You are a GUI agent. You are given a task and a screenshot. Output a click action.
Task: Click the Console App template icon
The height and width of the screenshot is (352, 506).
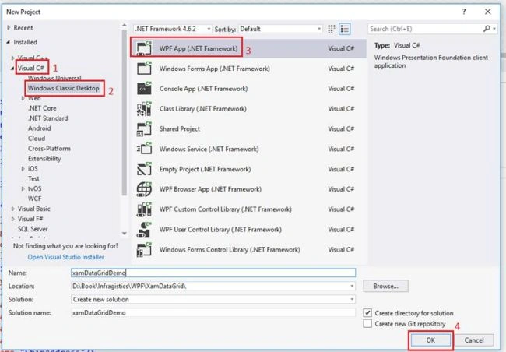point(144,88)
